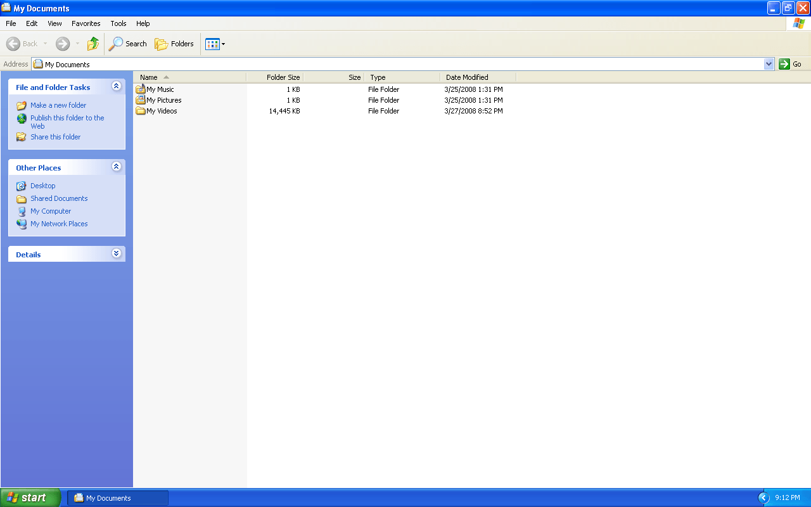This screenshot has height=507, width=811.
Task: Open the Search pane
Action: (x=127, y=44)
